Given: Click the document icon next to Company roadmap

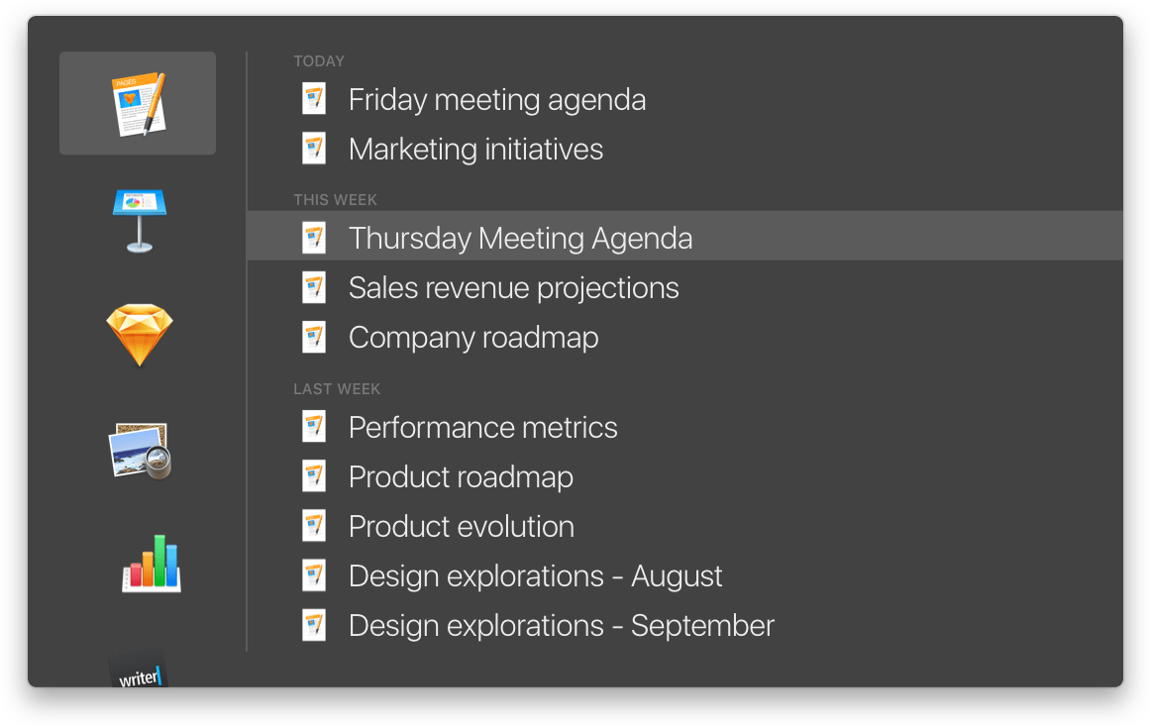Looking at the screenshot, I should click(314, 336).
